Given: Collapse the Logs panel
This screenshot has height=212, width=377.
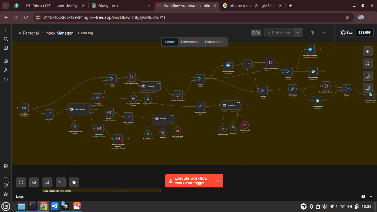Looking at the screenshot, I should 371,196.
